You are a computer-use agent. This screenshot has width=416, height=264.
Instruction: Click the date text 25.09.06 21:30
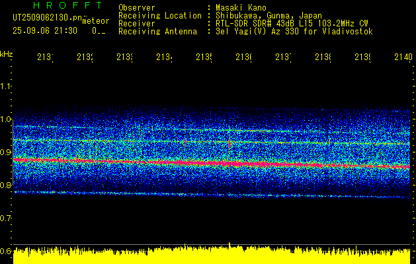[x=45, y=31]
